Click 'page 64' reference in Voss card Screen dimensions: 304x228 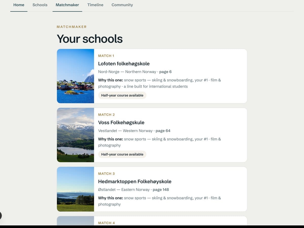pos(163,131)
